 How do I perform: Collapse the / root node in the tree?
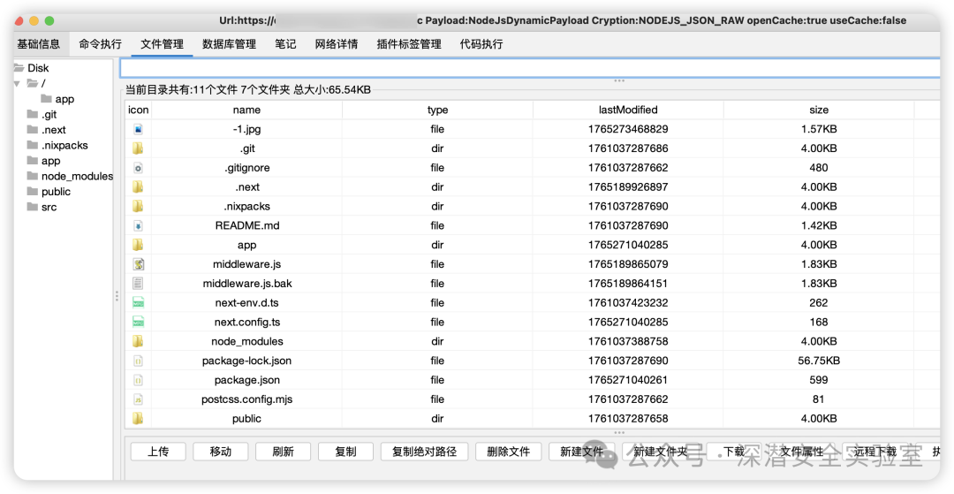click(17, 83)
